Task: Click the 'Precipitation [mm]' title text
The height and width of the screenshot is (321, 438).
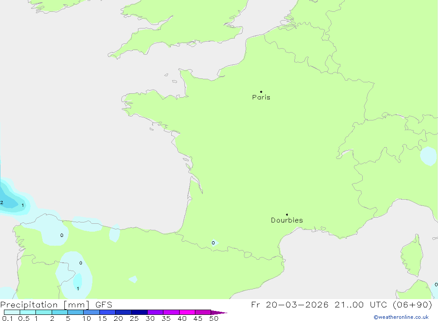Action: pyautogui.click(x=45, y=305)
